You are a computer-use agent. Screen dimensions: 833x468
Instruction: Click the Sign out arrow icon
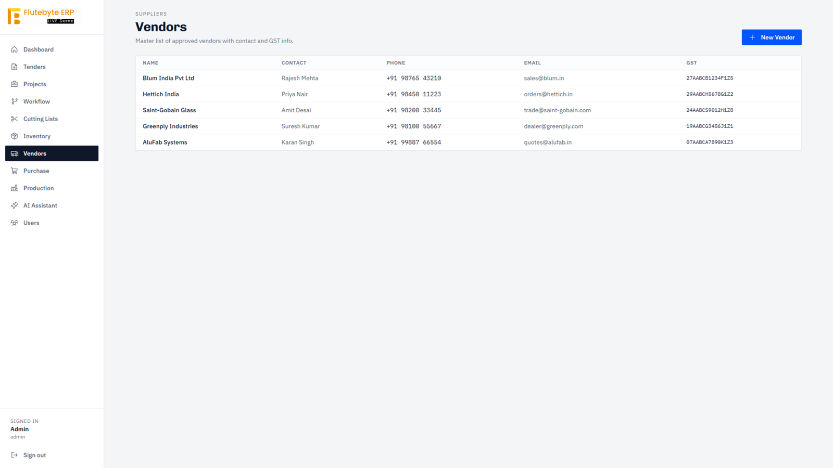[15, 455]
